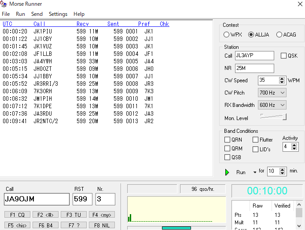Open the Help menu

[x=79, y=14]
